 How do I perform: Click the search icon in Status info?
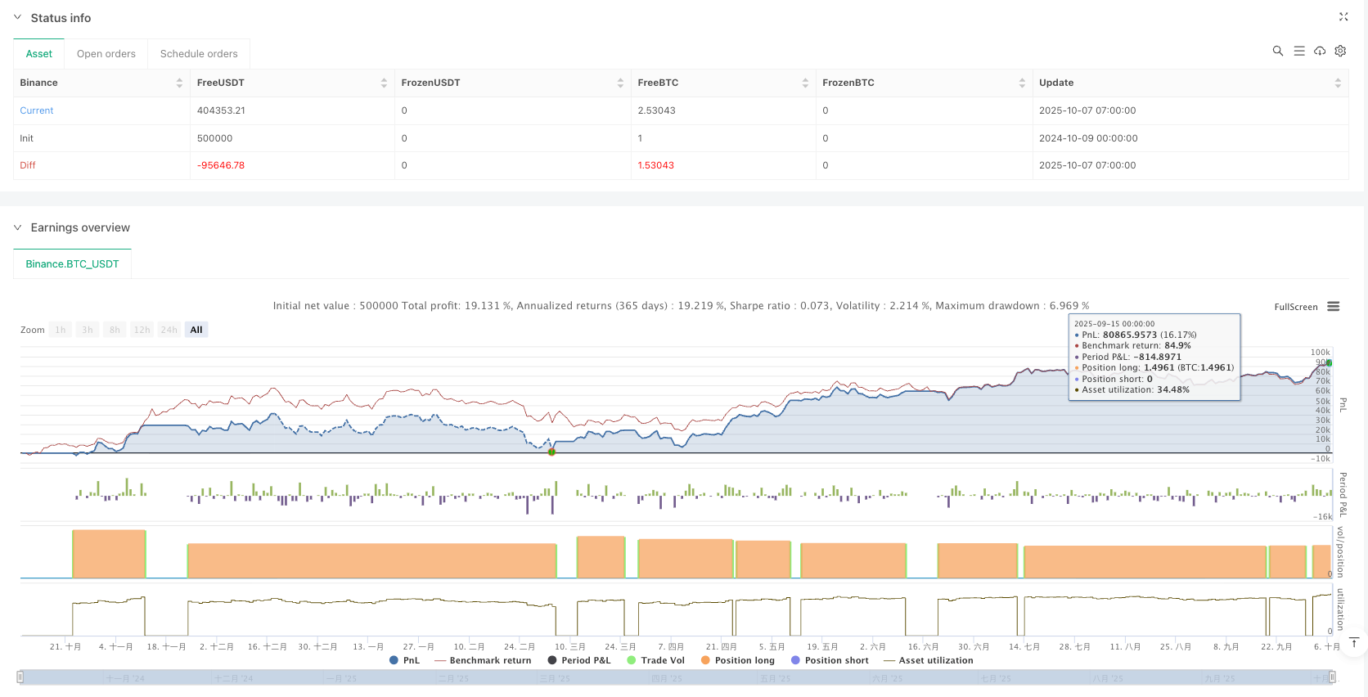pyautogui.click(x=1277, y=51)
